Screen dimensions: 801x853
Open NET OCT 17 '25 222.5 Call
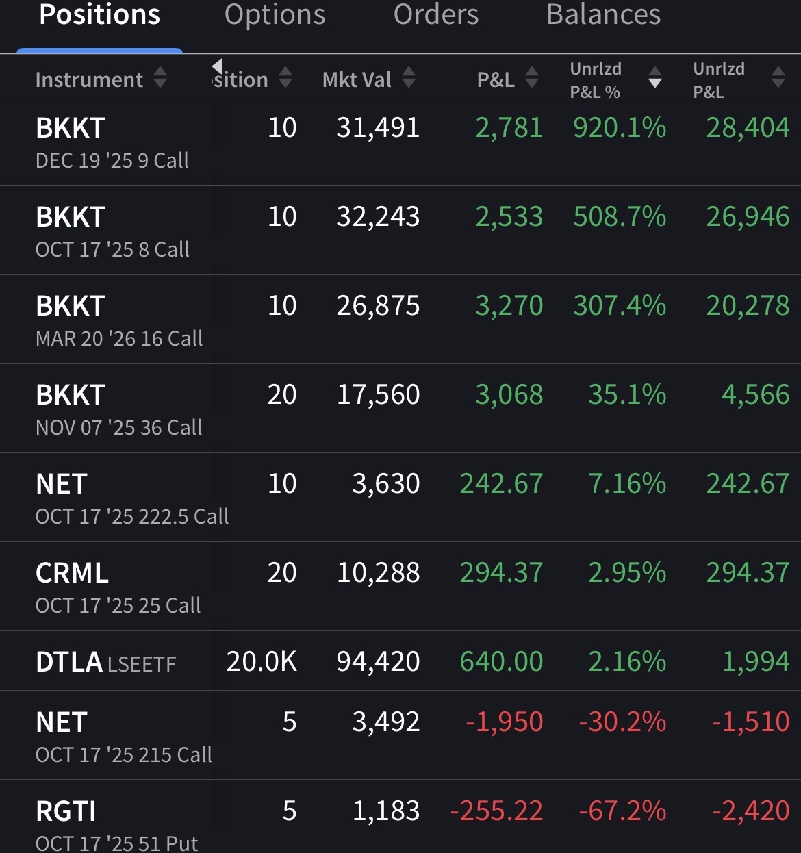(x=131, y=499)
